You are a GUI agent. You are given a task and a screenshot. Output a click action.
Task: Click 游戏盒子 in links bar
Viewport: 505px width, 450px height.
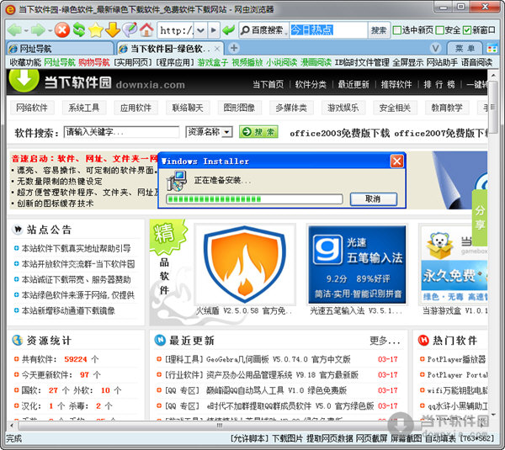(x=213, y=62)
